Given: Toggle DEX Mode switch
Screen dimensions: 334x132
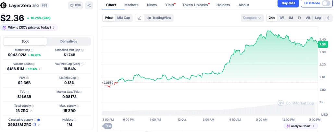Looking at the screenshot, I should pyautogui.click(x=326, y=3).
